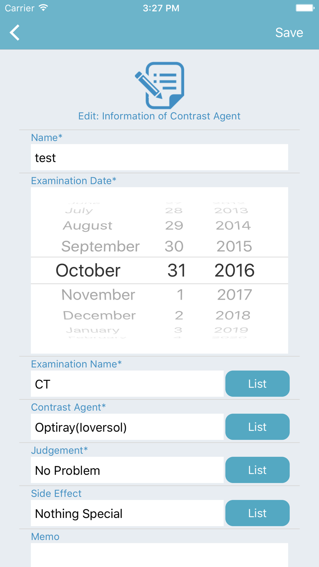This screenshot has width=319, height=567.
Task: Edit the Examination Name field CT
Action: click(x=127, y=384)
